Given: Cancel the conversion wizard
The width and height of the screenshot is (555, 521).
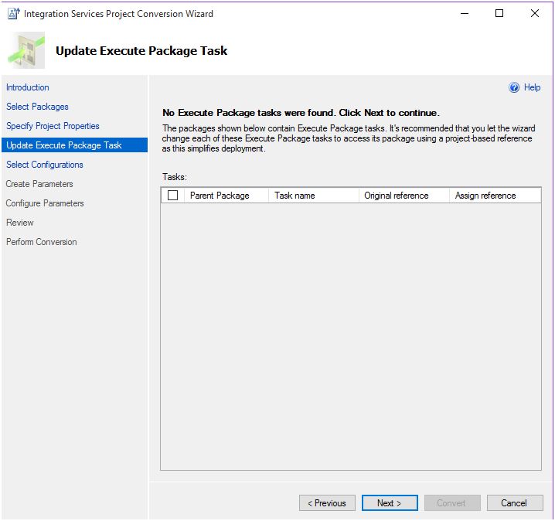Looking at the screenshot, I should 515,503.
